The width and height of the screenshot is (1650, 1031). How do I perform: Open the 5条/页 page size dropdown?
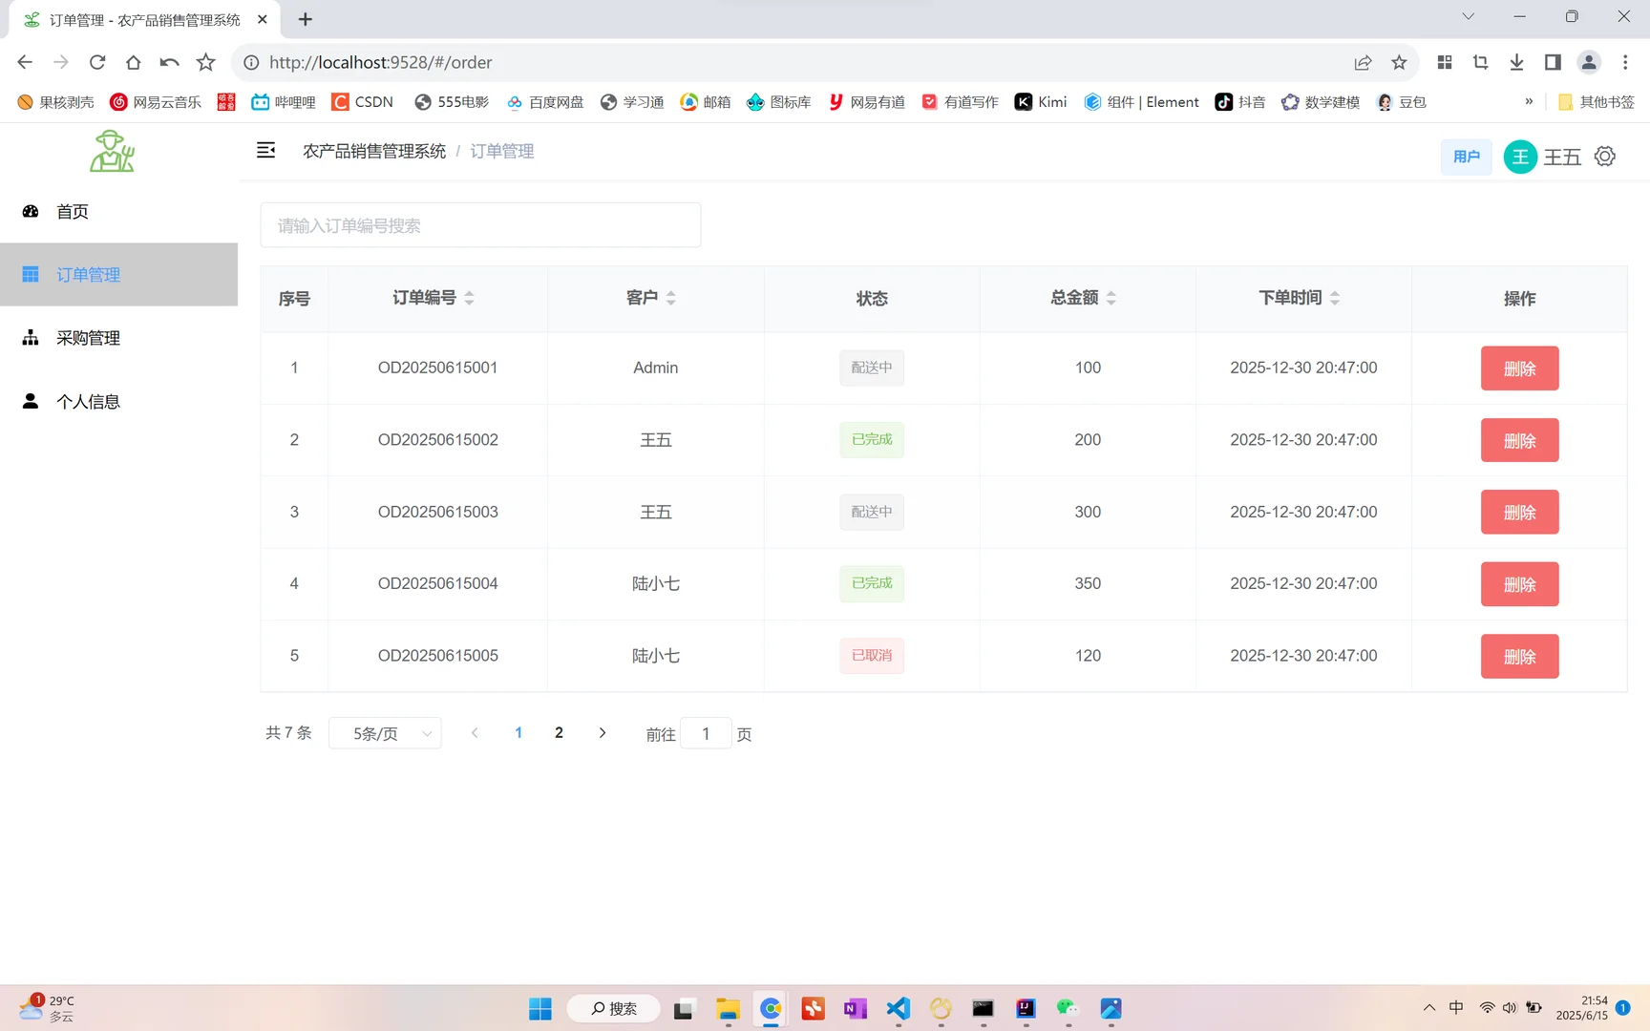pos(385,733)
